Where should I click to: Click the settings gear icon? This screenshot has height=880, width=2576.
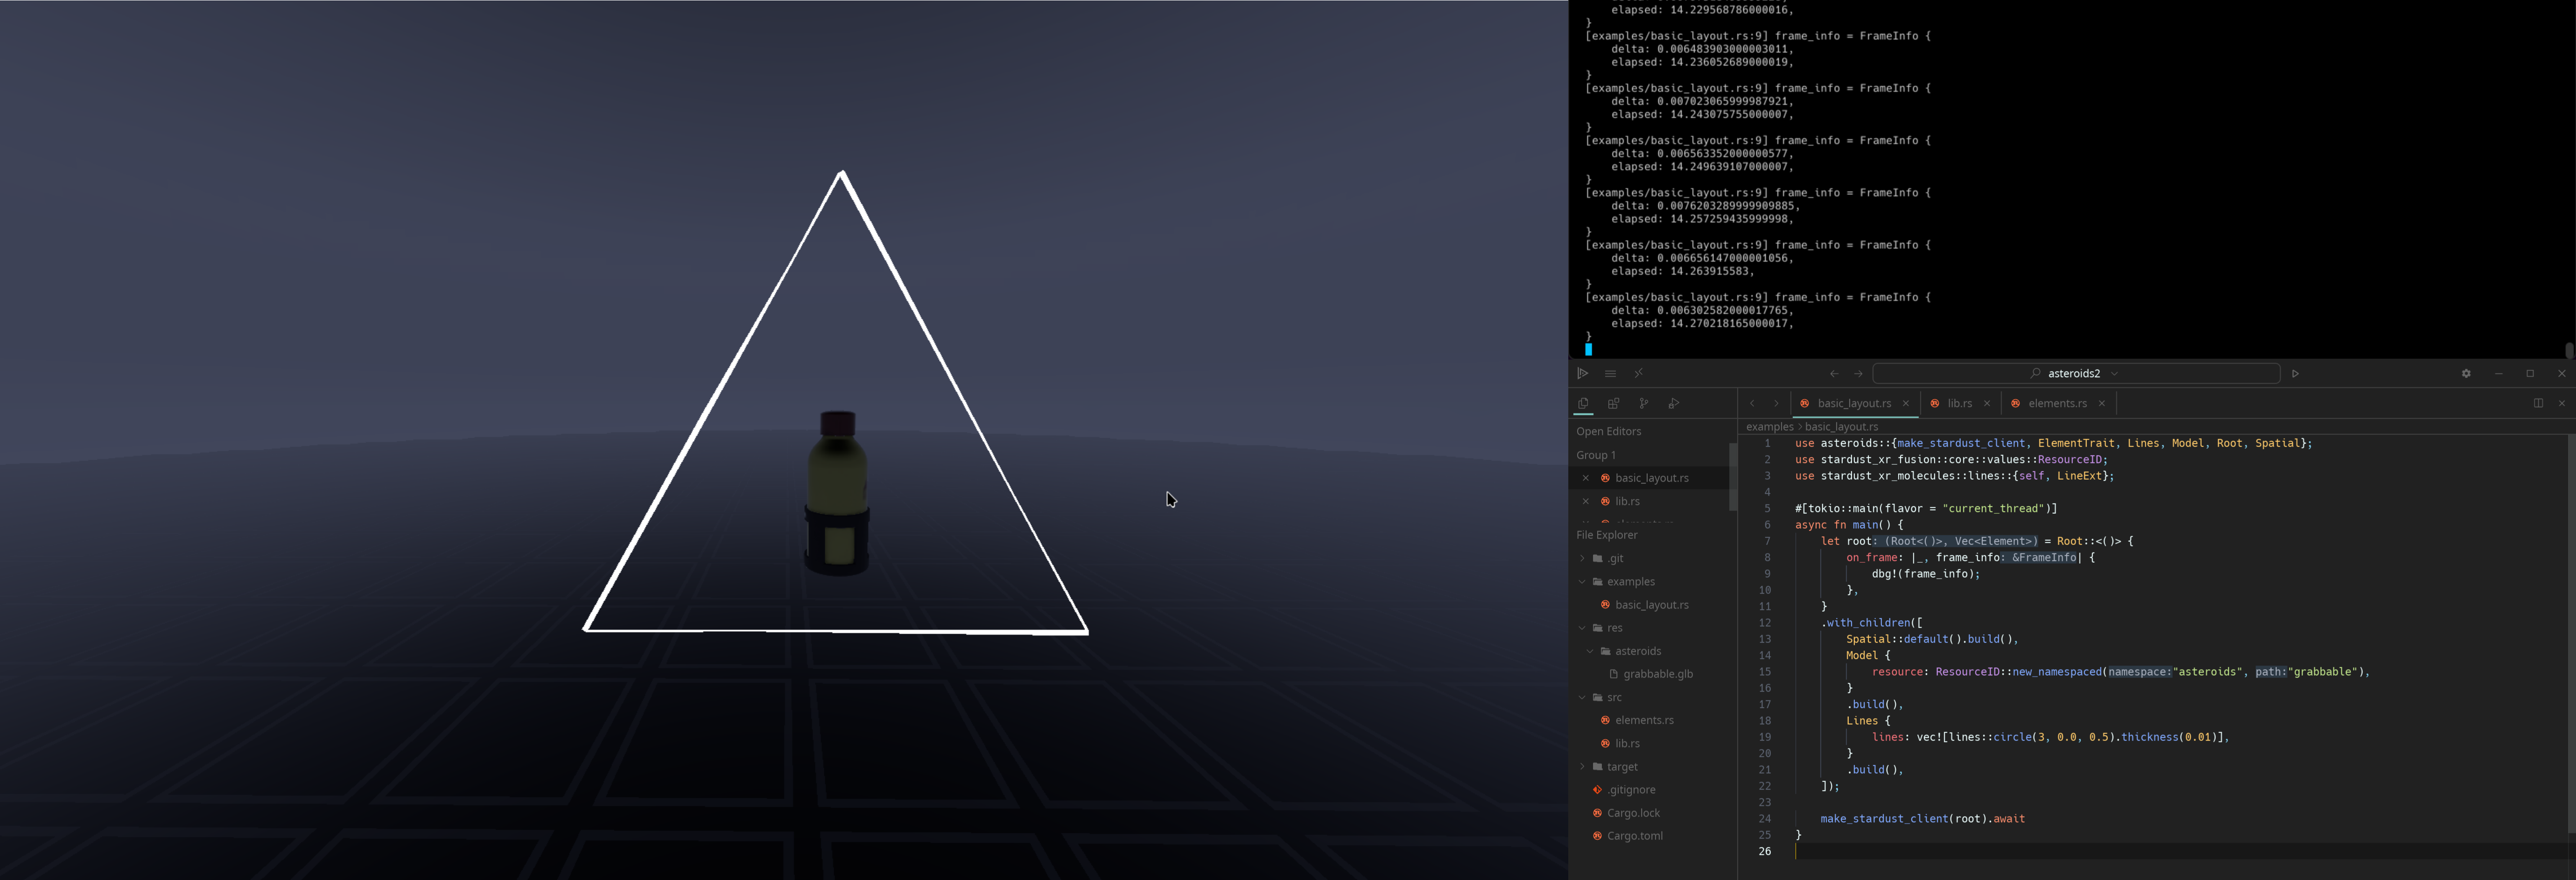pos(2466,374)
